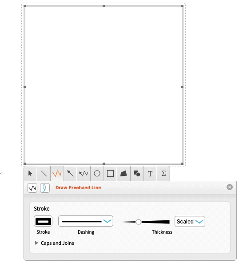Select the arrow pointer selection tool
This screenshot has width=239, height=263.
[x=31, y=174]
